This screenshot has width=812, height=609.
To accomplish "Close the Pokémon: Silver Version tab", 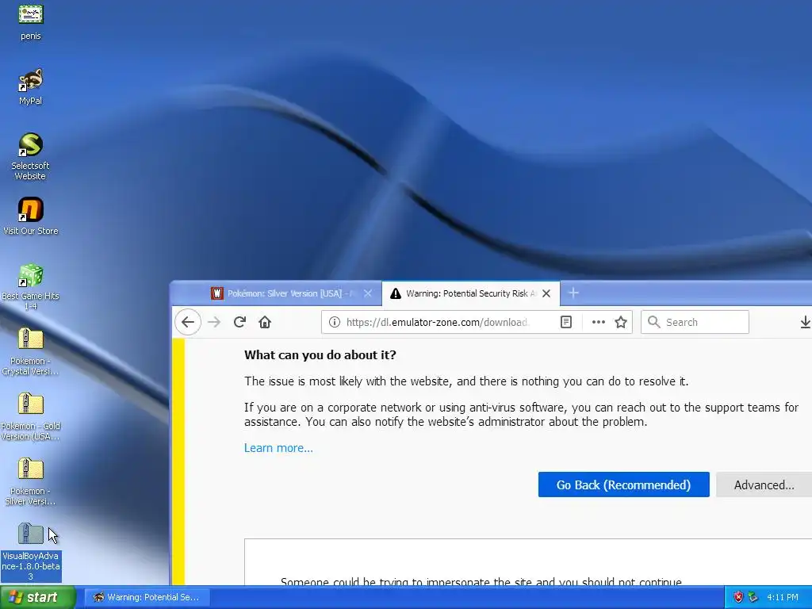I will point(368,293).
